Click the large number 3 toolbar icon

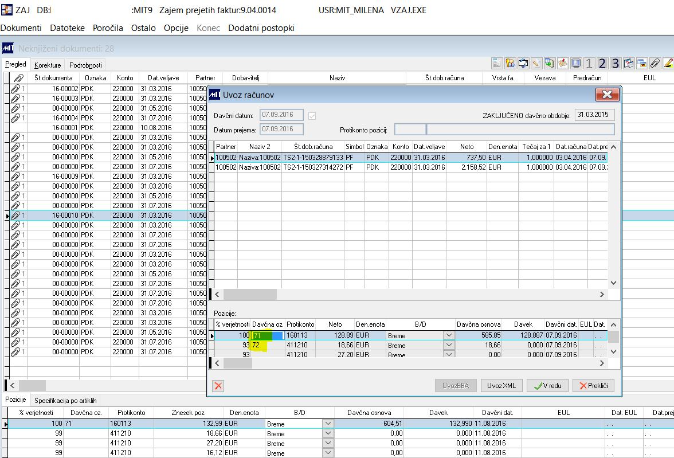pos(615,63)
